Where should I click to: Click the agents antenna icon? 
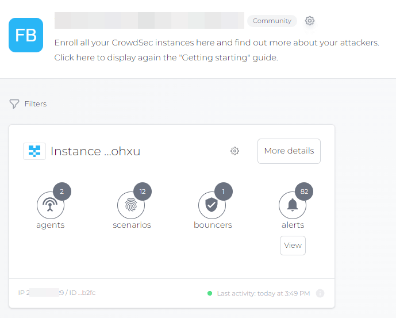coord(50,205)
